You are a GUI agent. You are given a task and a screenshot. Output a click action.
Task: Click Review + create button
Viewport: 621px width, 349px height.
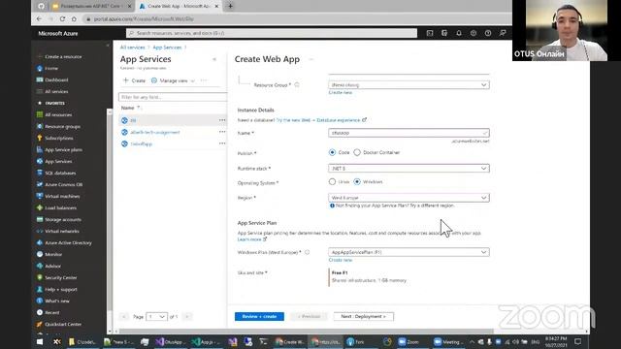point(259,317)
